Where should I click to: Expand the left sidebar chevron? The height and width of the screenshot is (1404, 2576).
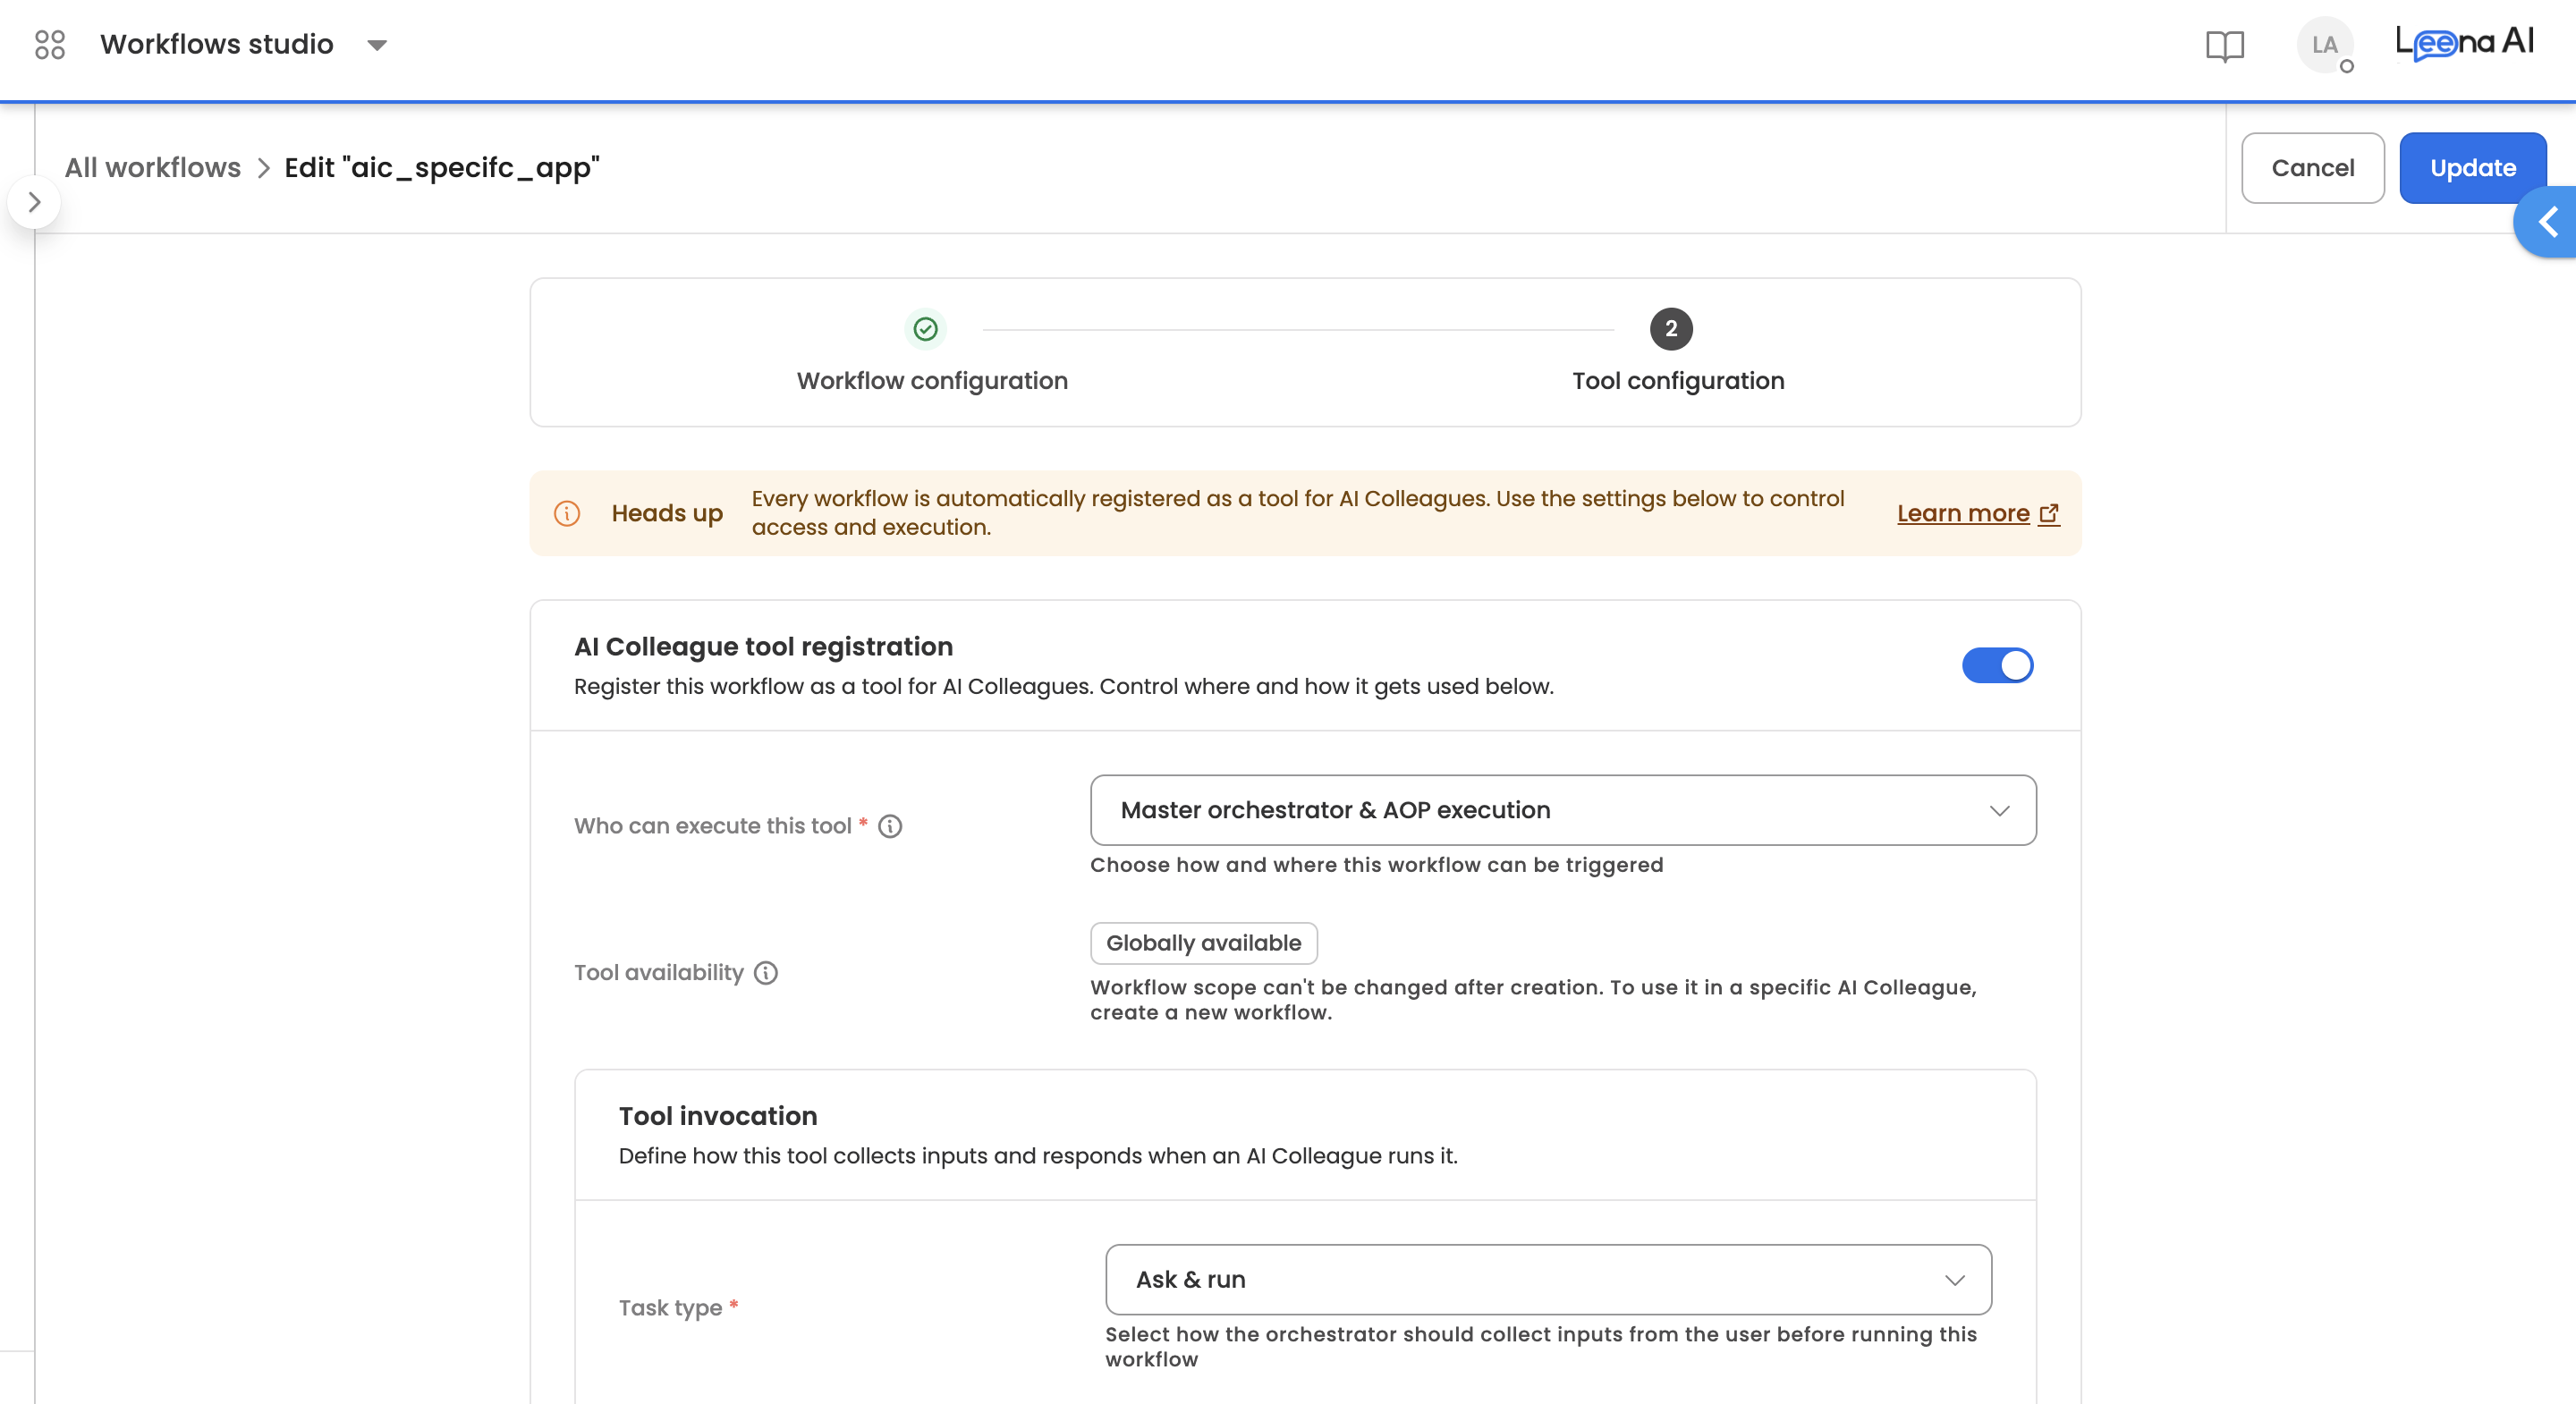pyautogui.click(x=34, y=202)
